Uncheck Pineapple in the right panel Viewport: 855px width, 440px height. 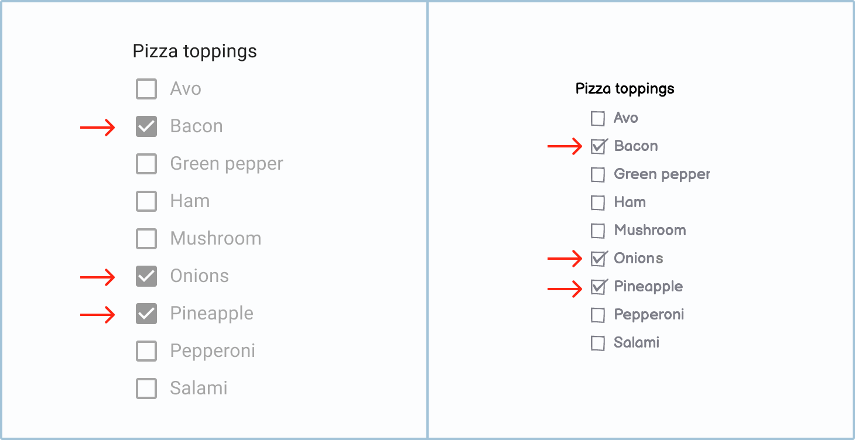(x=598, y=287)
